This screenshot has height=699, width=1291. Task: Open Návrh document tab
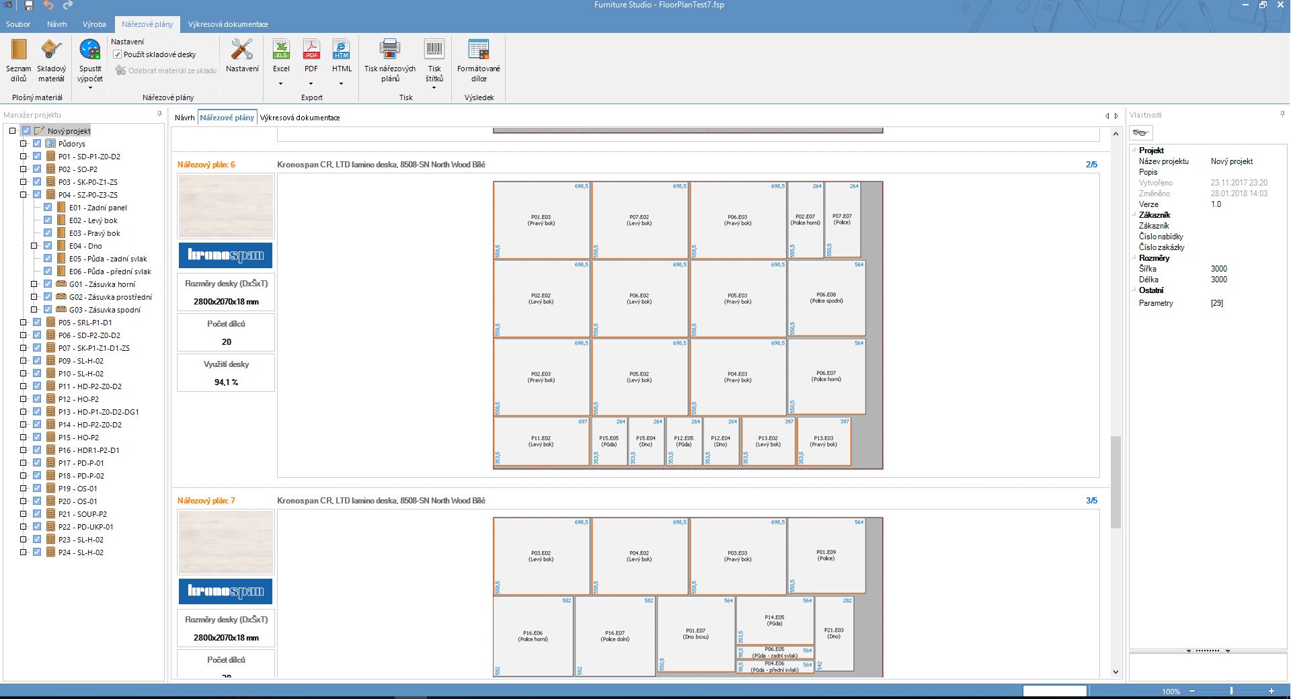184,118
